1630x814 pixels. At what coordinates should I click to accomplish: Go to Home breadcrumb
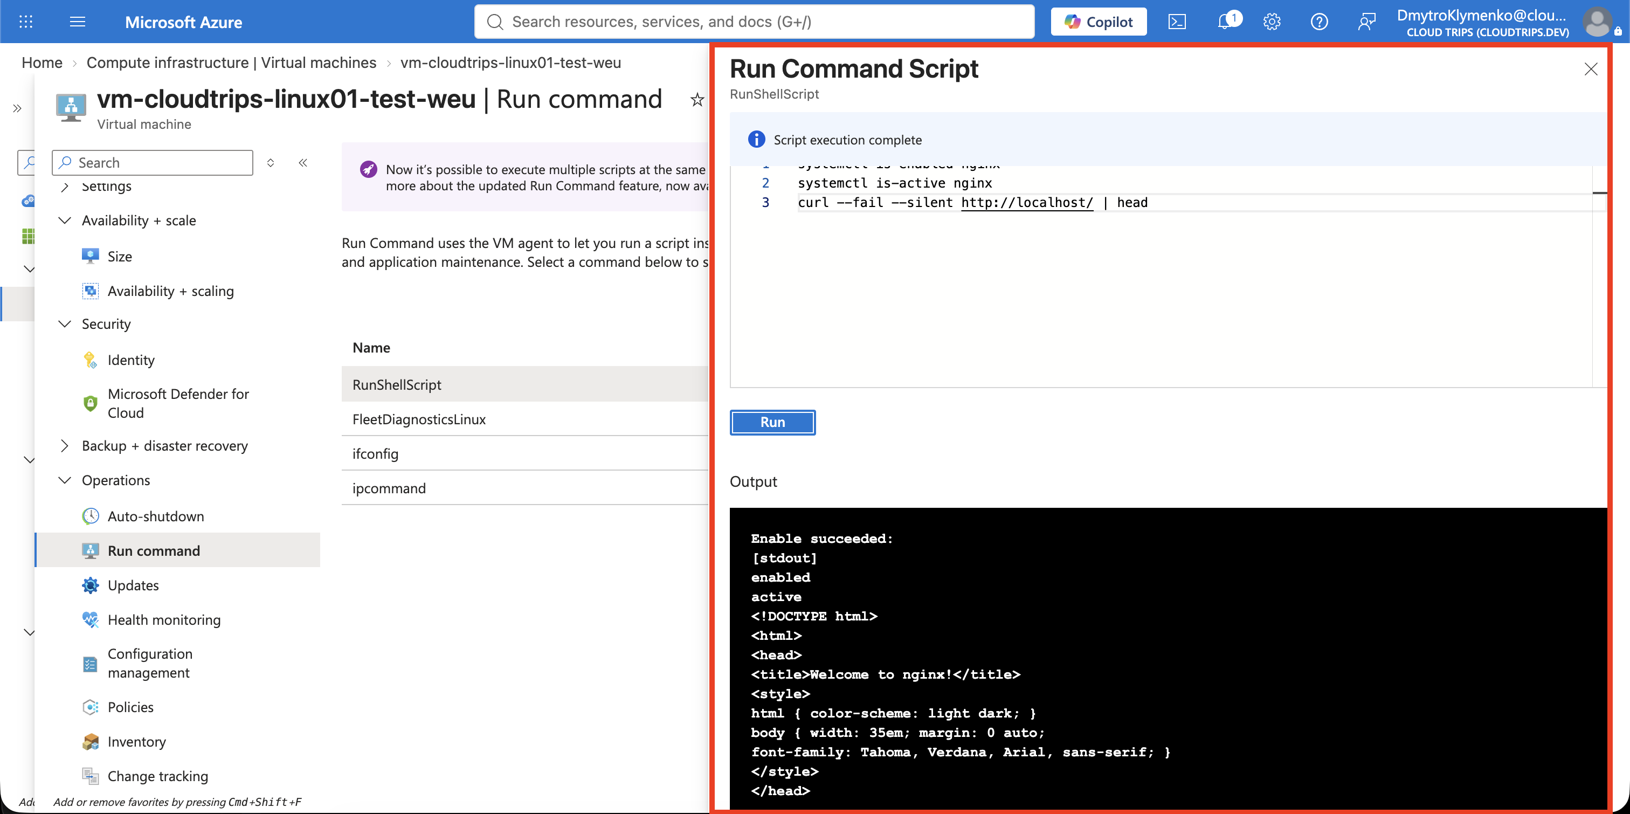click(42, 63)
